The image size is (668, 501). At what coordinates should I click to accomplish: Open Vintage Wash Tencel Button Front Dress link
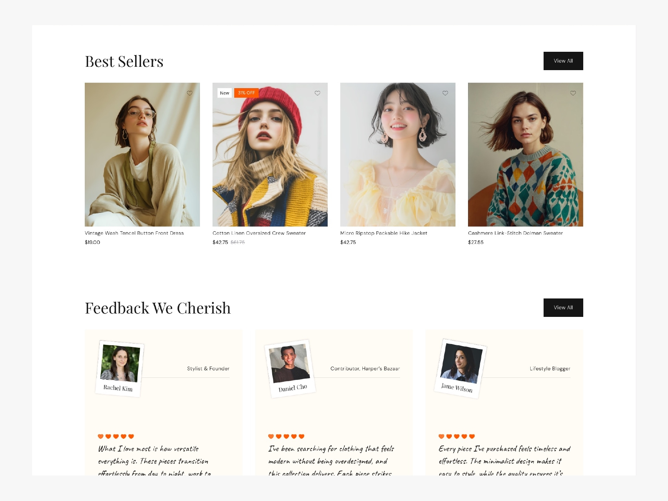[x=134, y=233]
